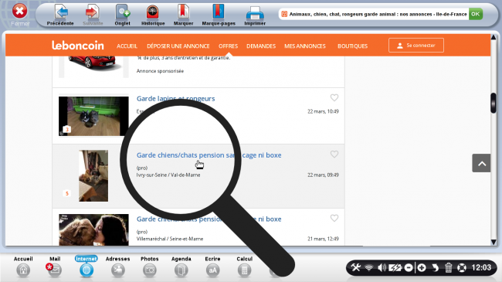
Task: Open the Marque-pages bookmarks icon
Action: pos(219,12)
